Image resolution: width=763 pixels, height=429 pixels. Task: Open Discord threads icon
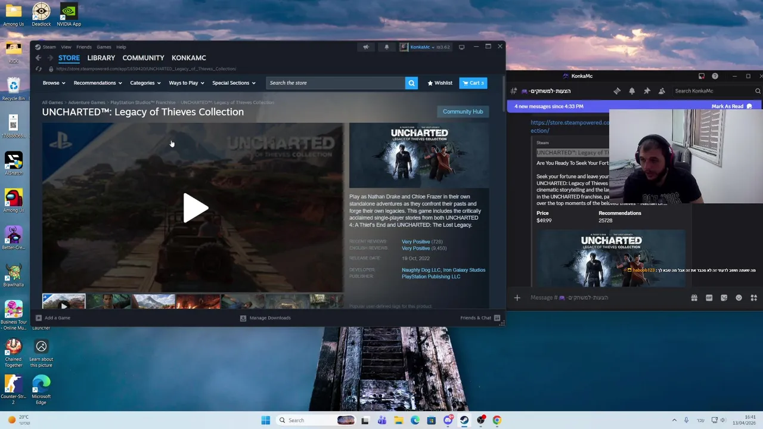[x=617, y=91]
